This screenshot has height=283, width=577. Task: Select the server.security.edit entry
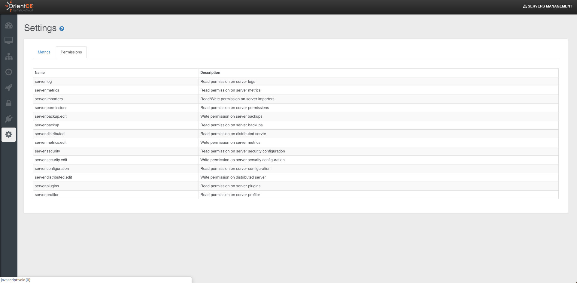pos(51,160)
